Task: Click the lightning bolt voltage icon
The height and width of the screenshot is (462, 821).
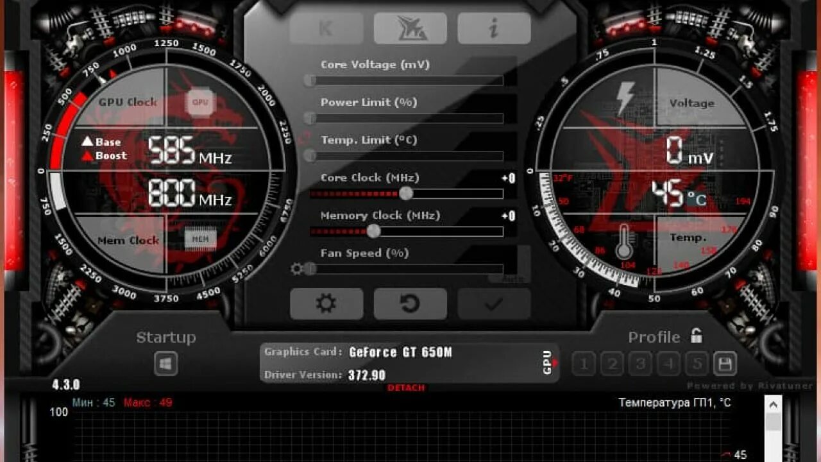Action: pos(624,98)
